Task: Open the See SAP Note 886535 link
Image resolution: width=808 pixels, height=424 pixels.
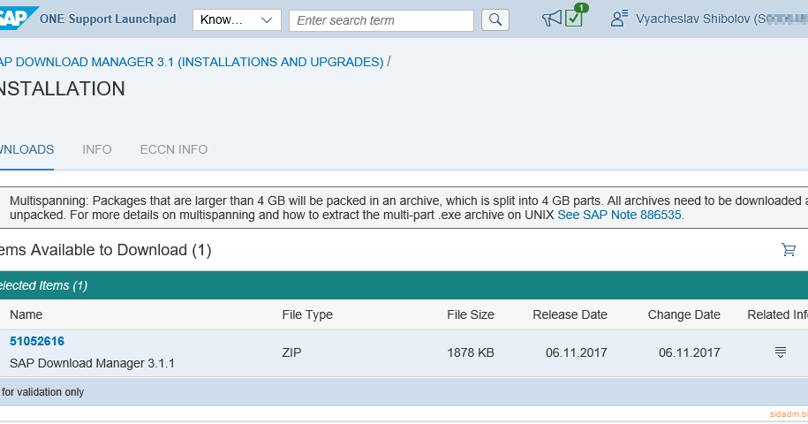Action: point(621,215)
